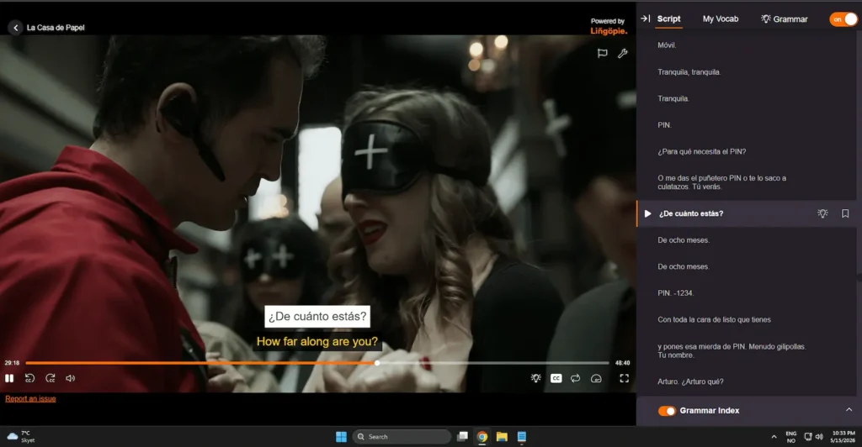Collapse the script side panel arrow
The height and width of the screenshot is (447, 862).
coord(646,18)
